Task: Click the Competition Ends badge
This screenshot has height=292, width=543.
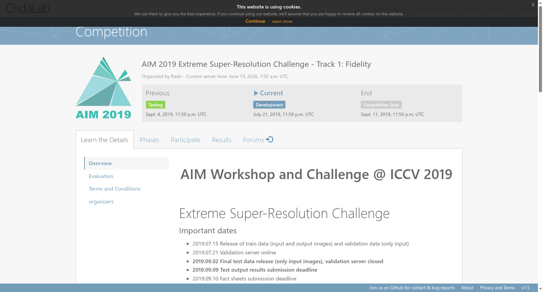Action: pos(381,105)
